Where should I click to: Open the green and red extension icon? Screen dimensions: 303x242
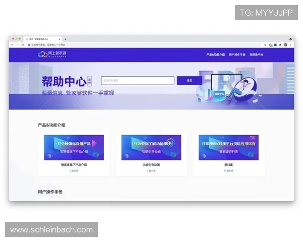click(271, 45)
